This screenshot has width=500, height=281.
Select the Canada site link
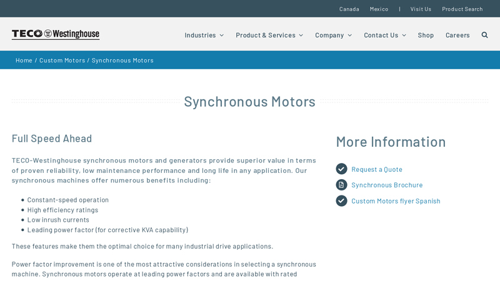[x=349, y=9]
